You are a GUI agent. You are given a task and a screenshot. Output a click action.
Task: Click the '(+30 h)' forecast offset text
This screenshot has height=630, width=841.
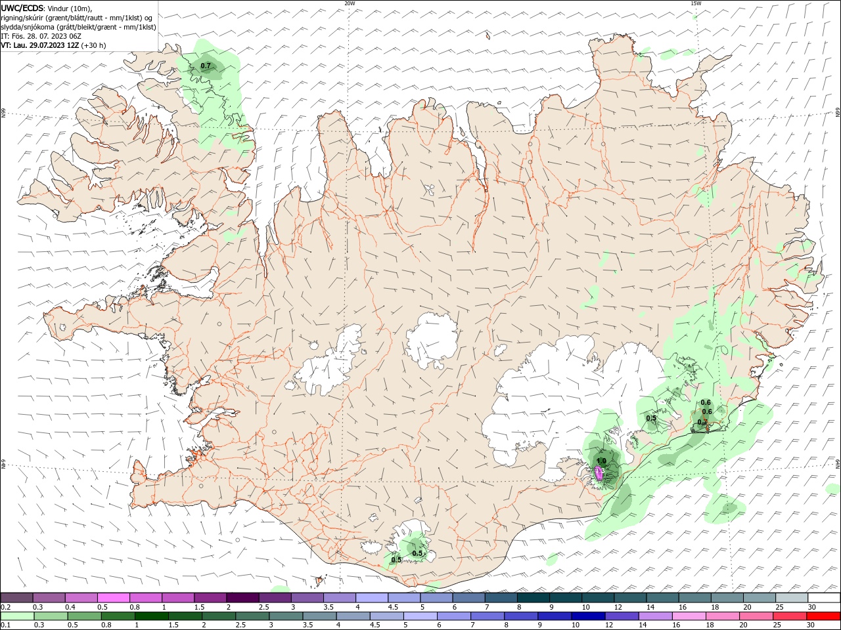point(93,45)
